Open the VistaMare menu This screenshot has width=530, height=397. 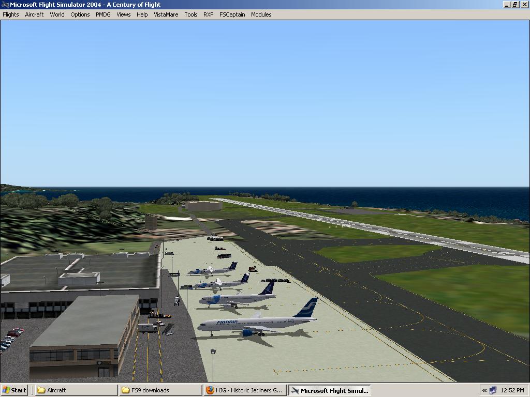tap(166, 14)
